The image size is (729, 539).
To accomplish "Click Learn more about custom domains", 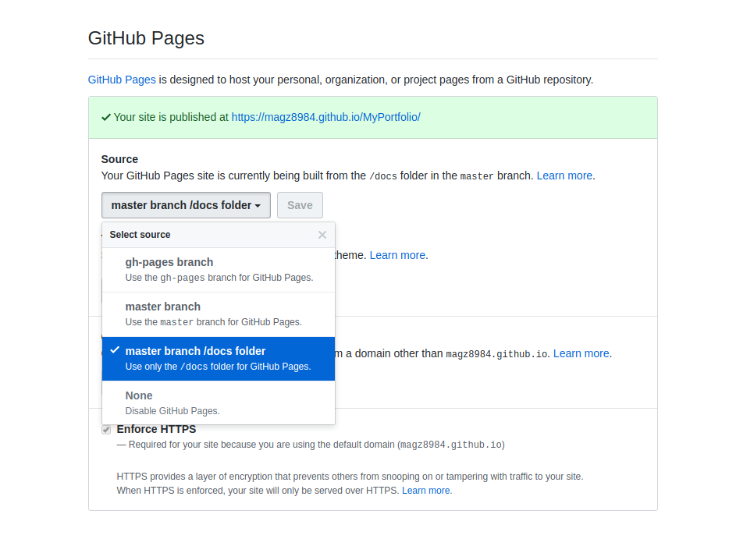I will 581,353.
